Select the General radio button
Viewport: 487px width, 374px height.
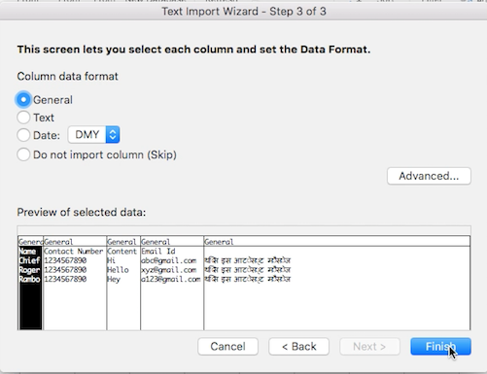(23, 100)
